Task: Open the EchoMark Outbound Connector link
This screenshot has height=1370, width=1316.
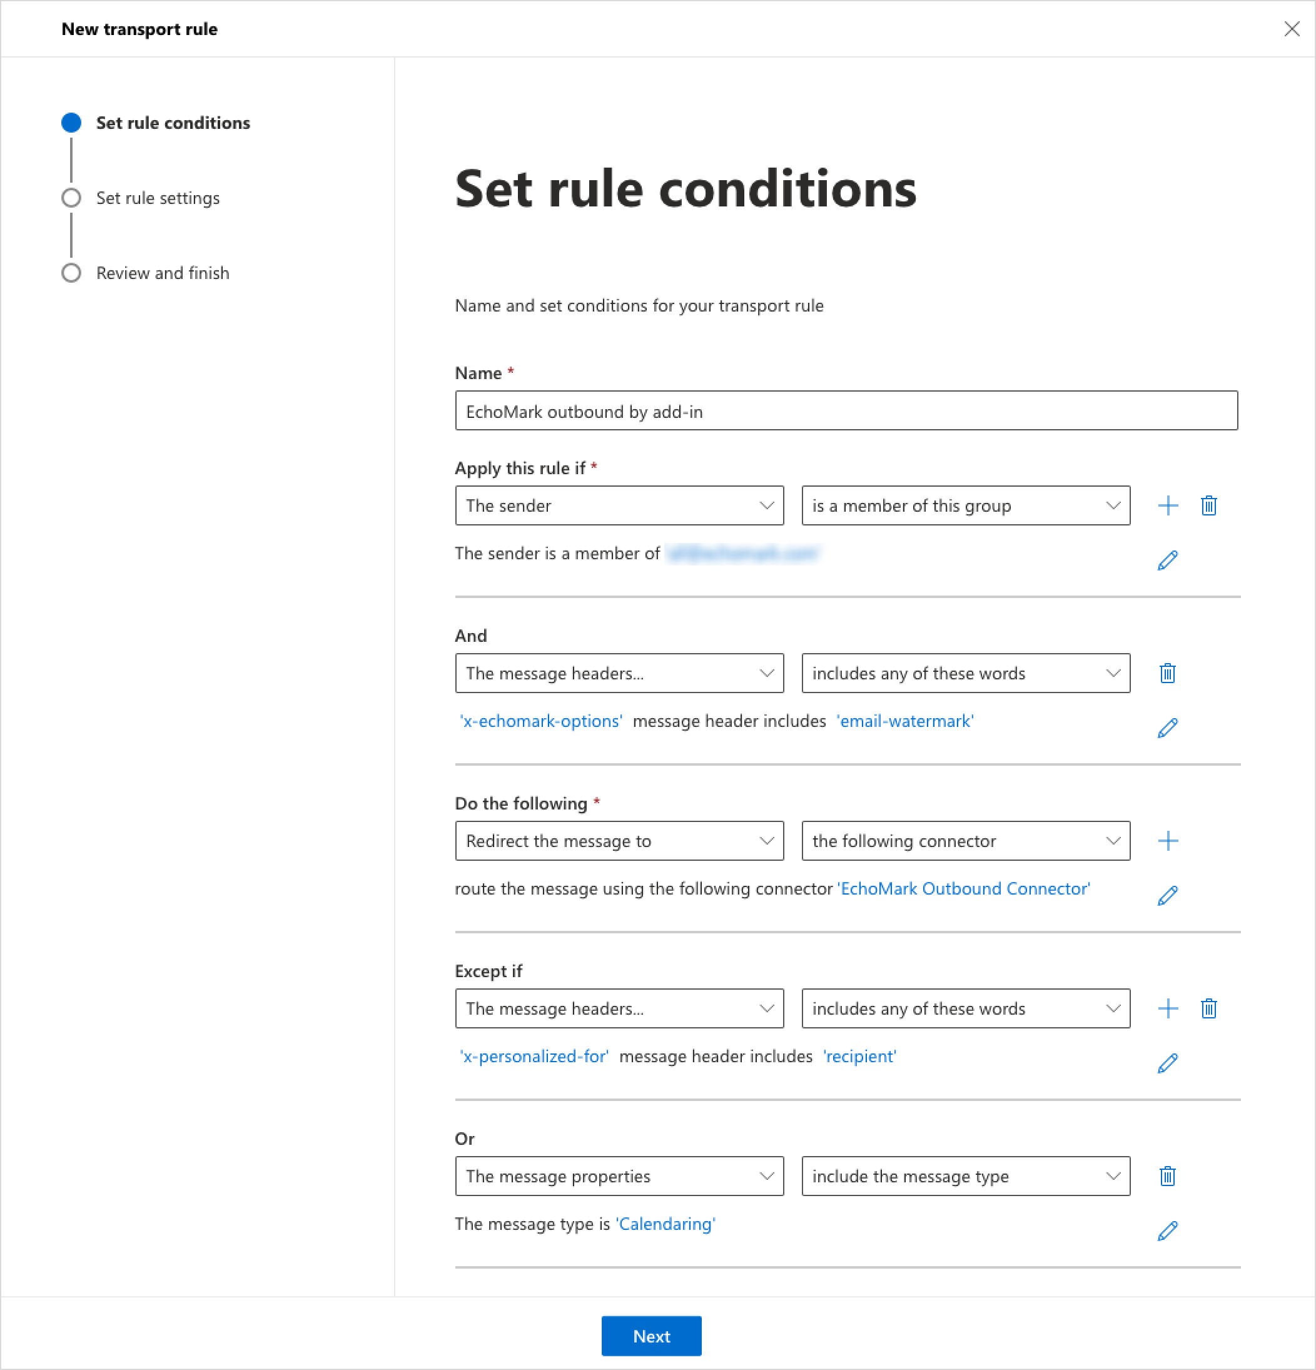Action: click(x=963, y=888)
